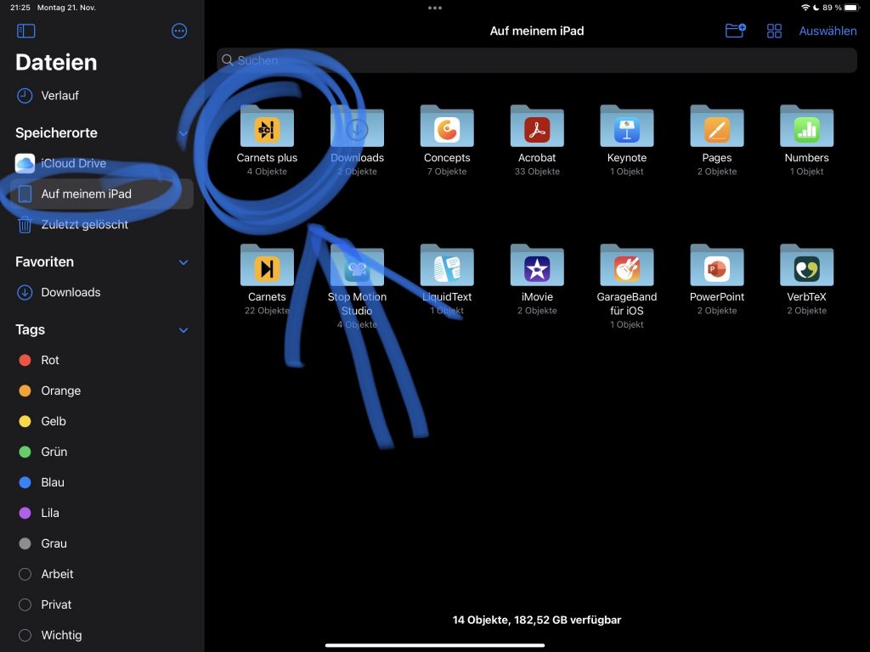The image size is (870, 652).
Task: Focus the Suchen search field
Action: (537, 60)
